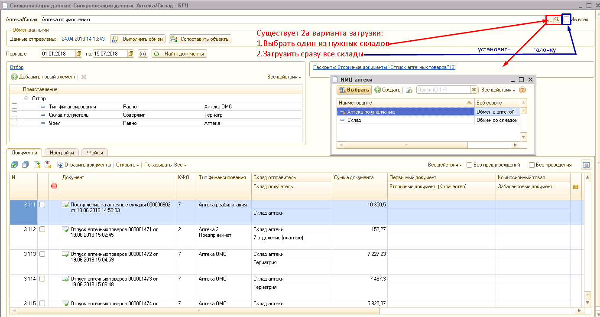Open the Файлы tab

tap(94, 153)
